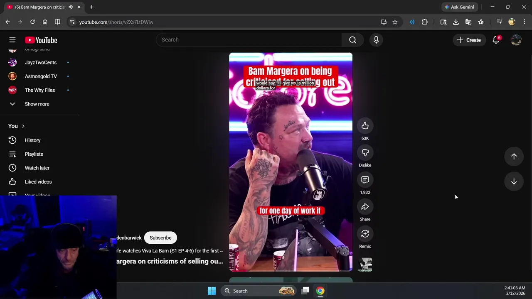Viewport: 532px width, 299px height.
Task: Go to next short with down arrow
Action: (x=514, y=181)
